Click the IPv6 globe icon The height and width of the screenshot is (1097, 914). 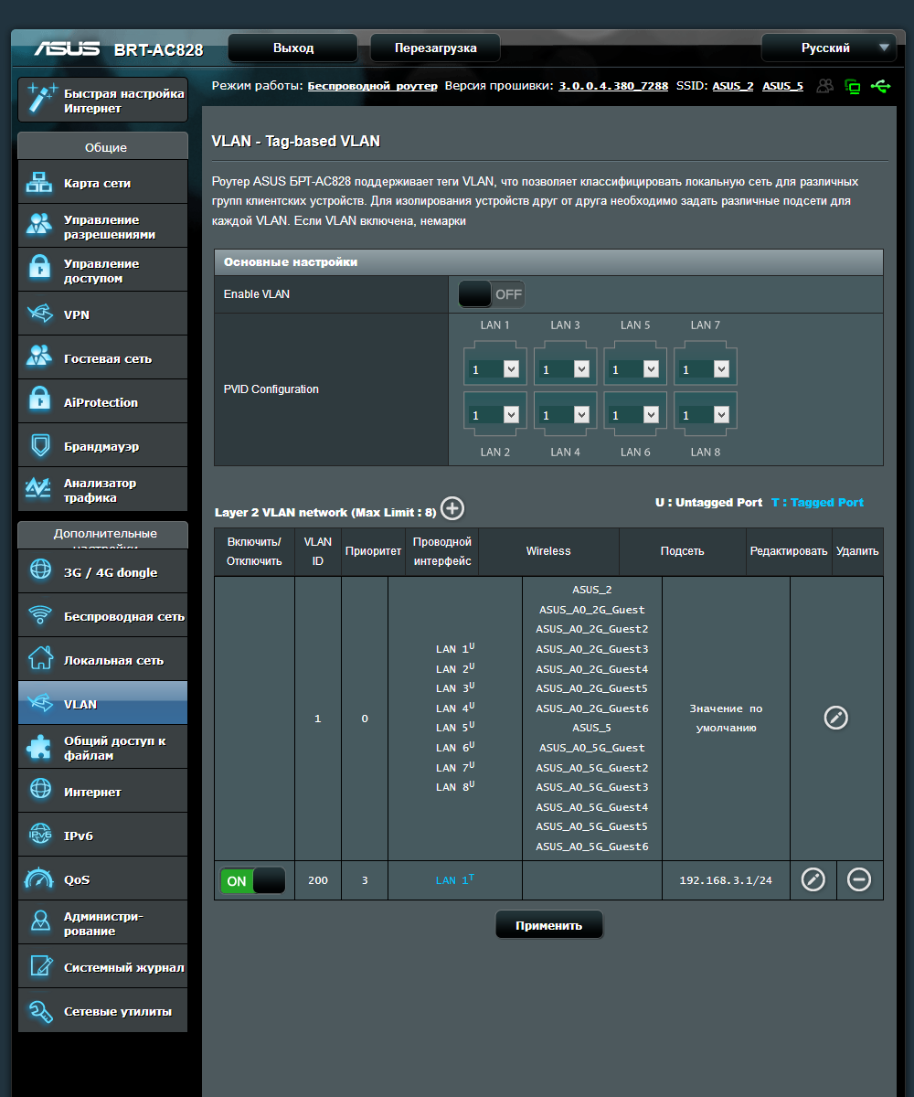coord(40,835)
